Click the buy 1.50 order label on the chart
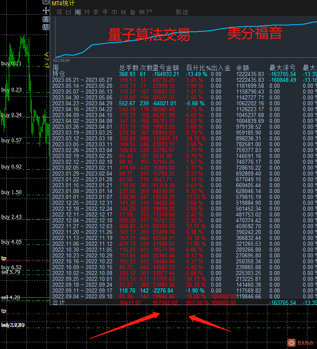The width and height of the screenshot is (317, 349). (11, 192)
